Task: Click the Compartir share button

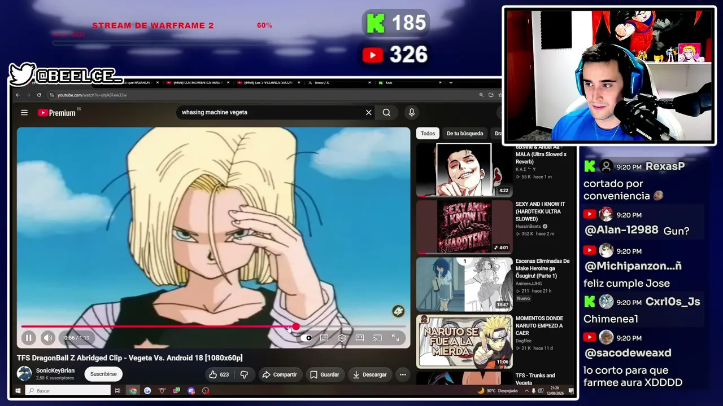Action: point(280,374)
